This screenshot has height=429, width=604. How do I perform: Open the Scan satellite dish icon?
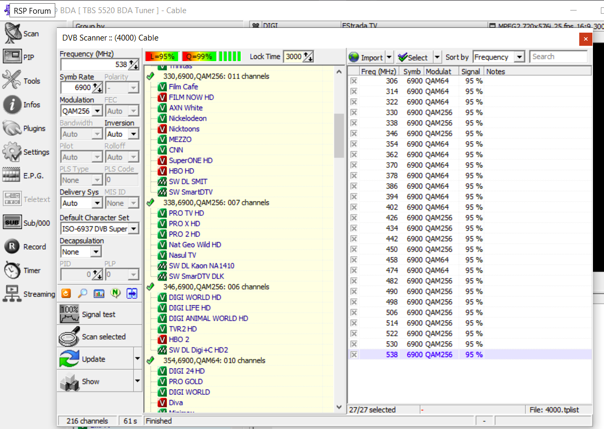[x=13, y=33]
